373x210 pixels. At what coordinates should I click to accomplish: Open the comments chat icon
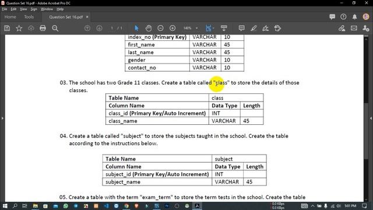[x=332, y=17]
